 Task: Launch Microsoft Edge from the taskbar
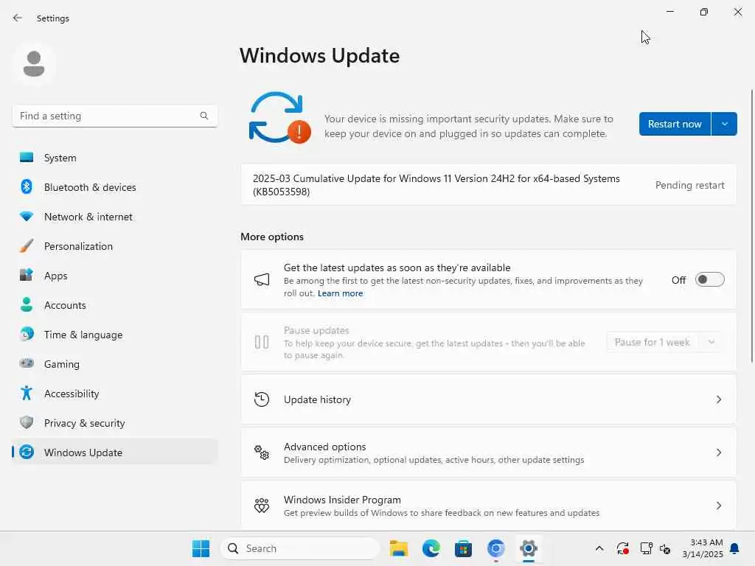pos(431,548)
